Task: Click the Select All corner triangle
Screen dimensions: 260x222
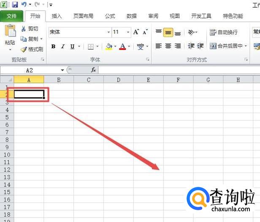Action: 7,79
